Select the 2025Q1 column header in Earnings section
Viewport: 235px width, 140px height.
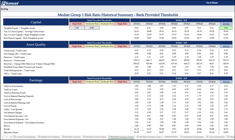tap(226, 82)
